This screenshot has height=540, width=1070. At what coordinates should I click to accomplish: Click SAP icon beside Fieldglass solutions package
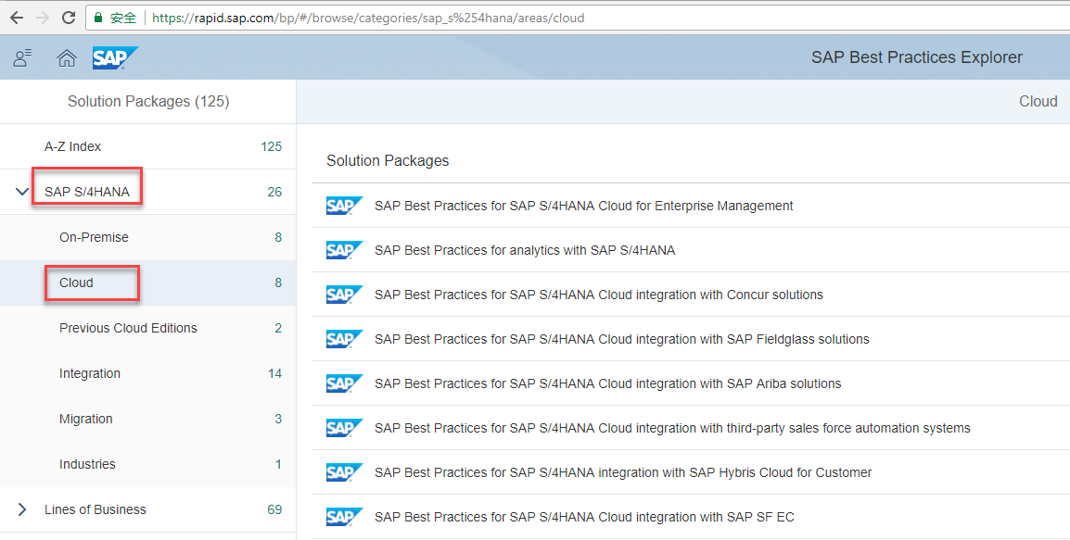pyautogui.click(x=345, y=339)
